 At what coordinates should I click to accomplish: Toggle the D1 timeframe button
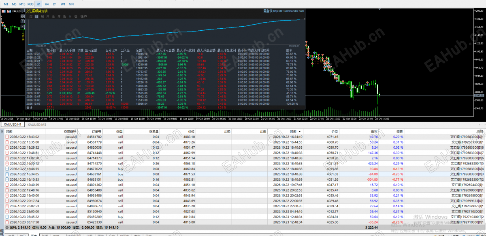55,4
